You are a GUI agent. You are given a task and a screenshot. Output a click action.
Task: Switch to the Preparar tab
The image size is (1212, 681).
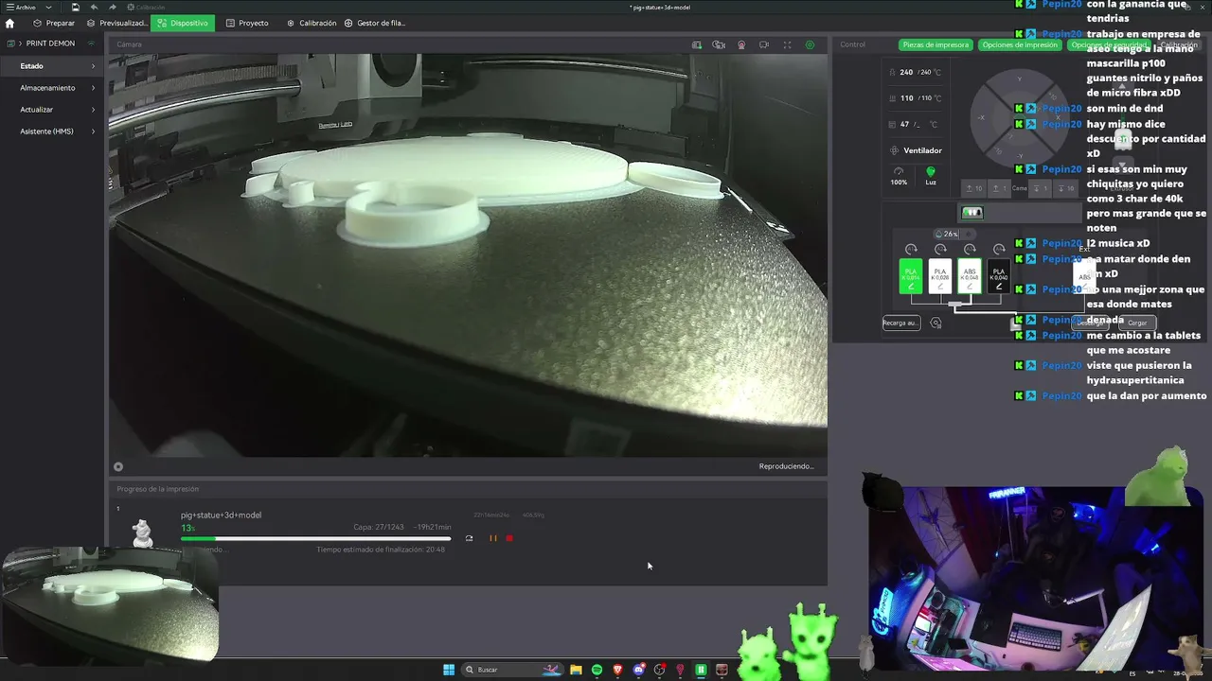pos(54,23)
